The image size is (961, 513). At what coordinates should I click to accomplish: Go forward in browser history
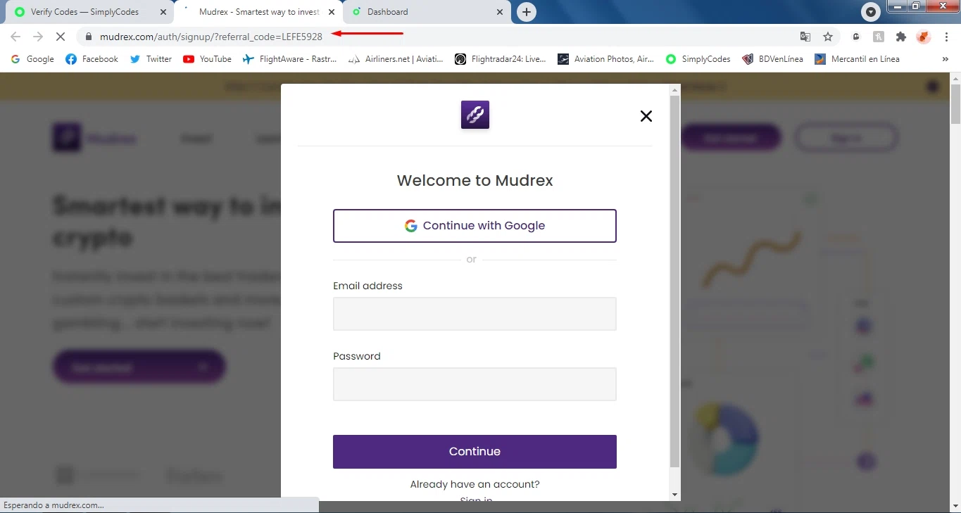pos(38,37)
